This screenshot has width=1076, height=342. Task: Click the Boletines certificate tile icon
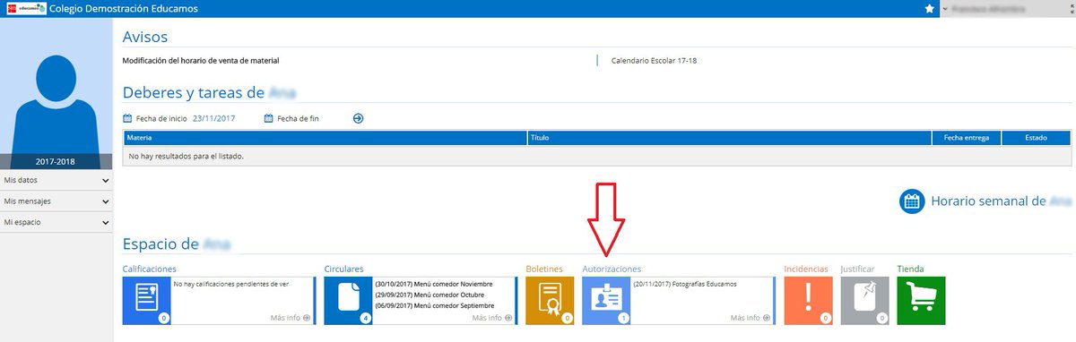550,300
